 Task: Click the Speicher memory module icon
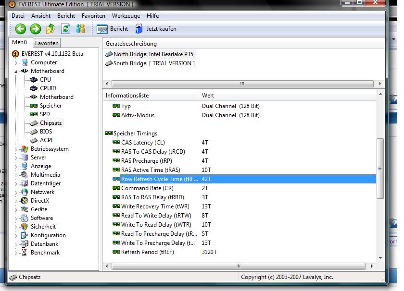point(34,106)
